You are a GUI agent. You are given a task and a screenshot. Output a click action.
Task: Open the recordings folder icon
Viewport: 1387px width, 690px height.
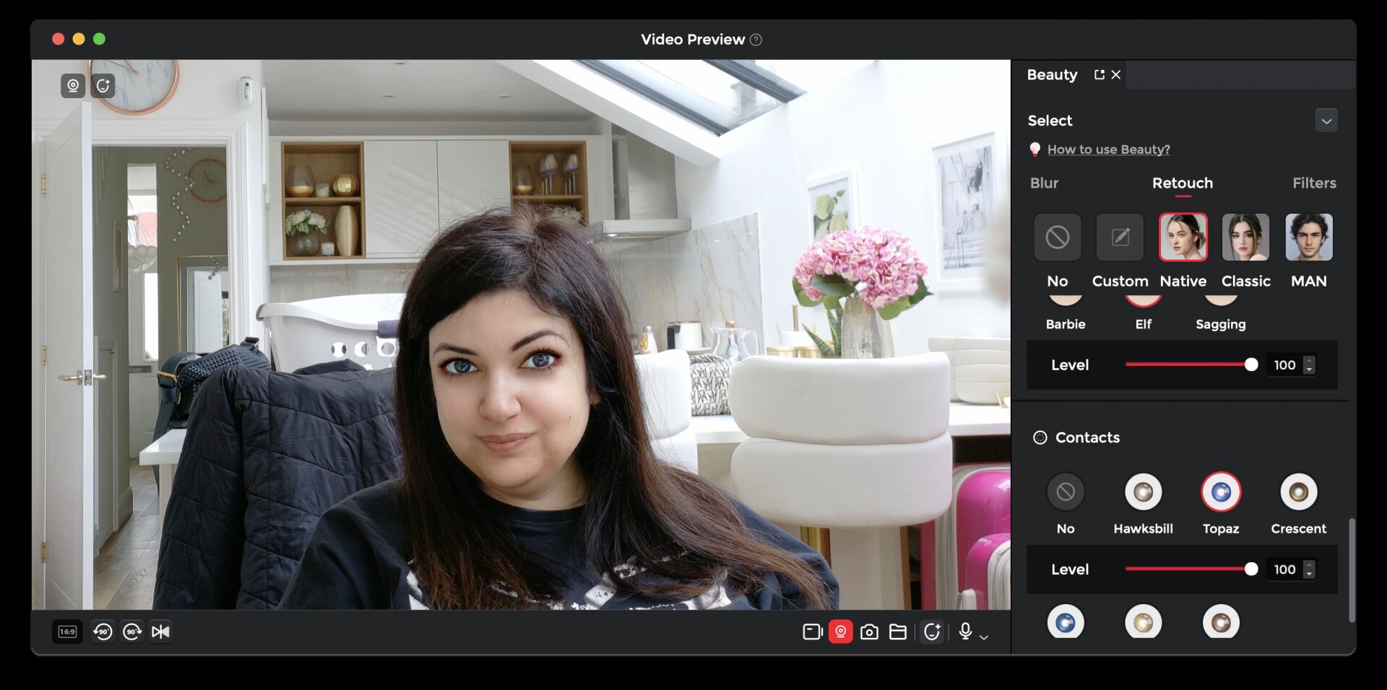tap(898, 632)
